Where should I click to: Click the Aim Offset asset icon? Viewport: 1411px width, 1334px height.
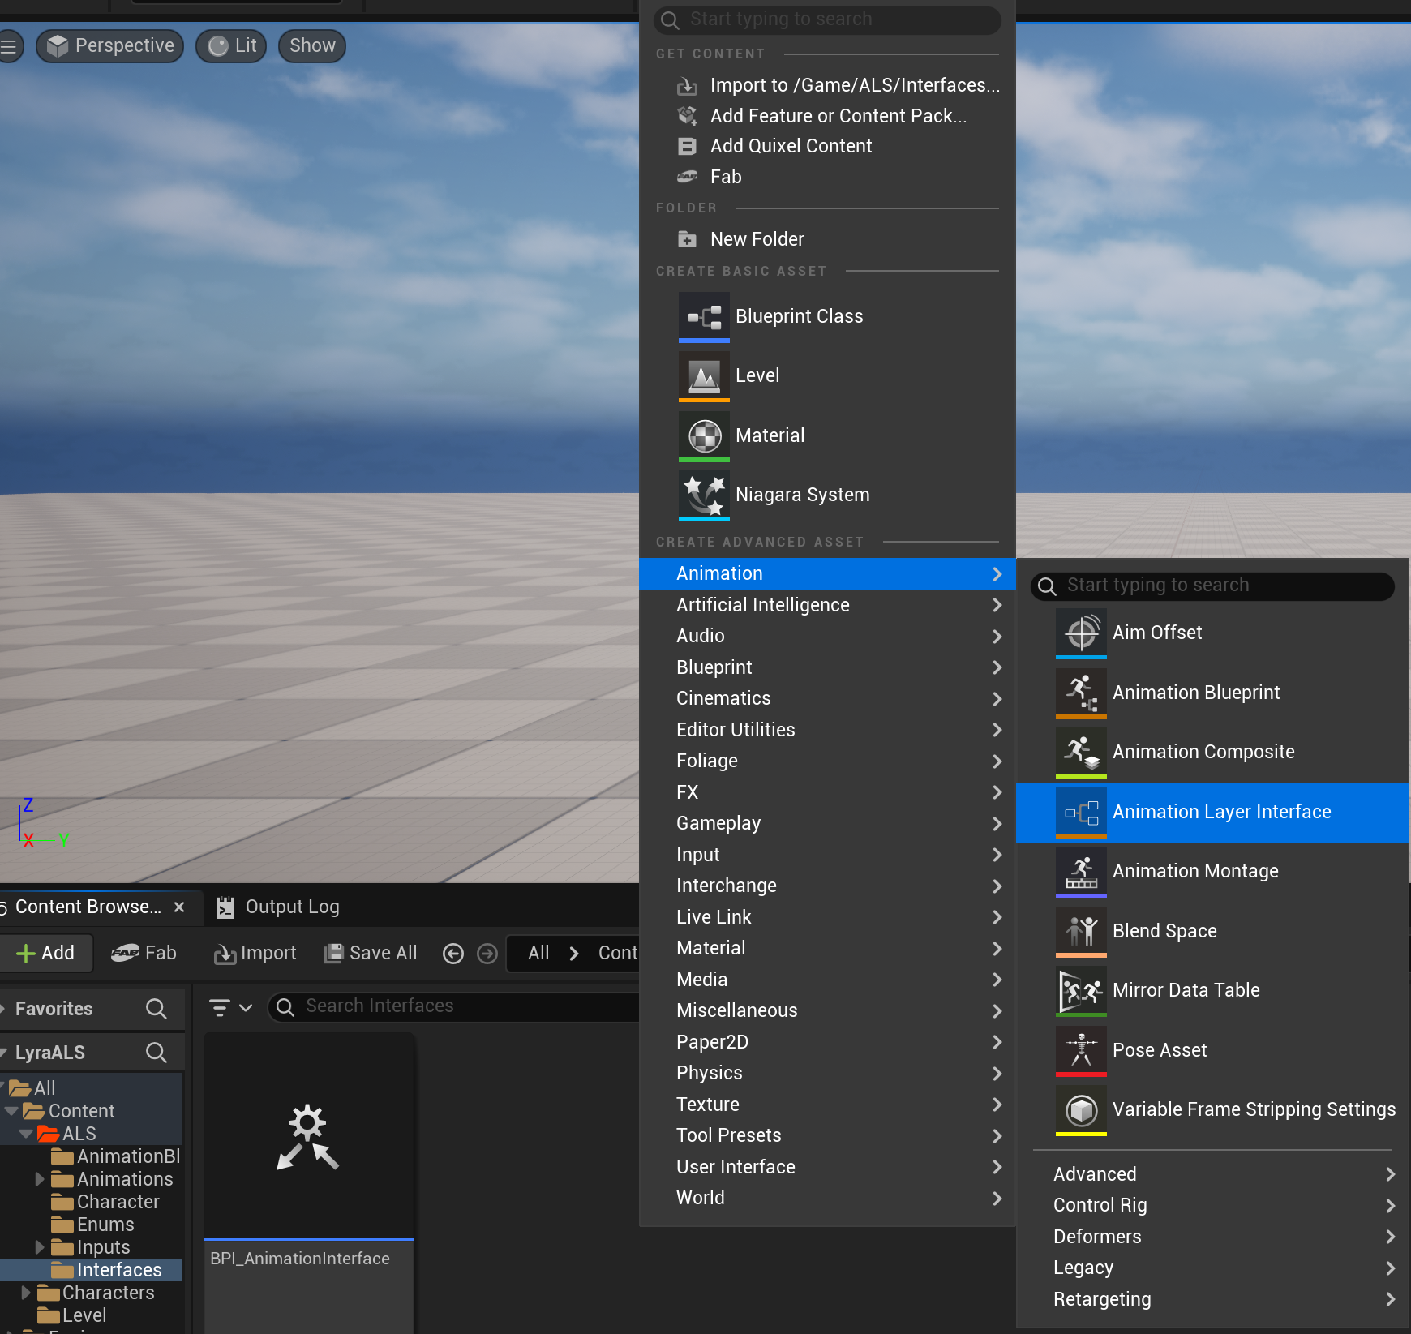pyautogui.click(x=1081, y=633)
